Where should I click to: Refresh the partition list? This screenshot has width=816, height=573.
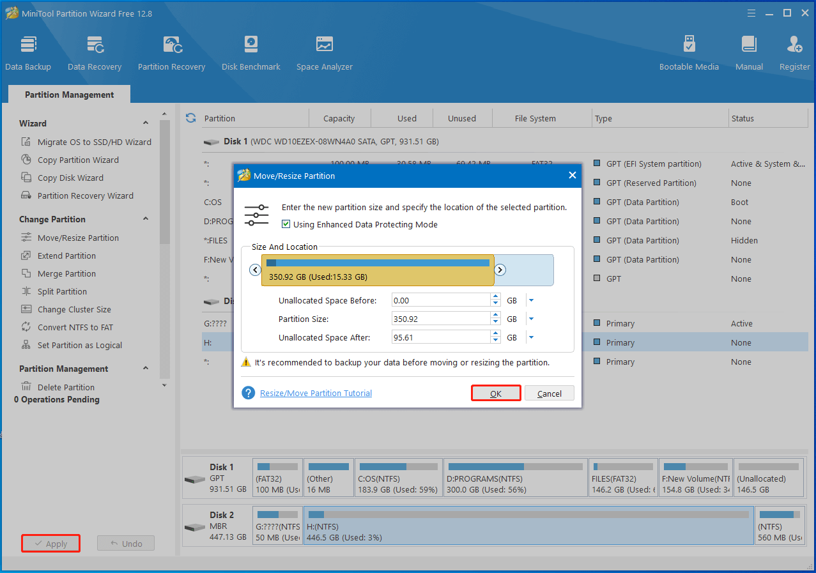coord(190,118)
